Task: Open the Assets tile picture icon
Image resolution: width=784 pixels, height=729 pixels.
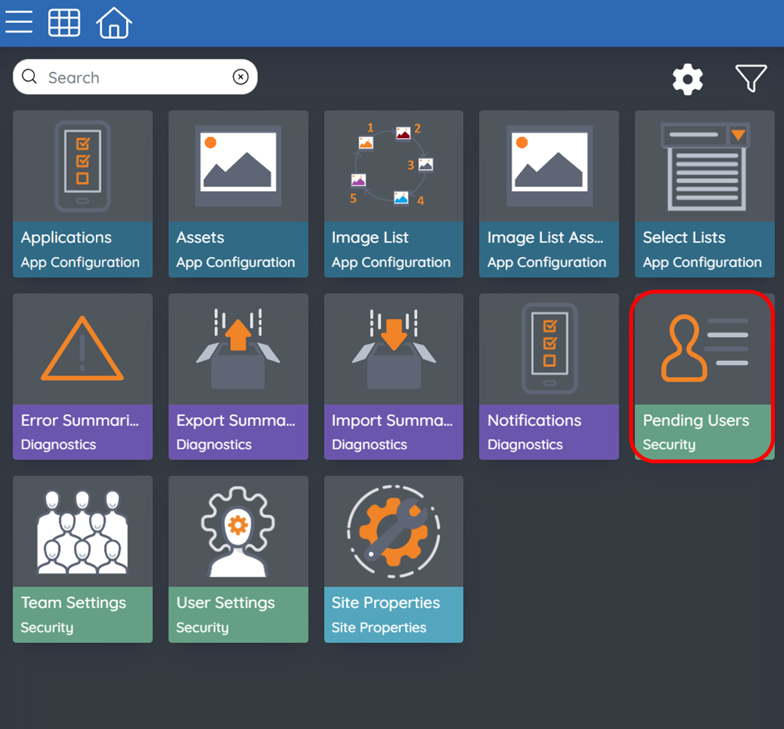Action: point(238,166)
